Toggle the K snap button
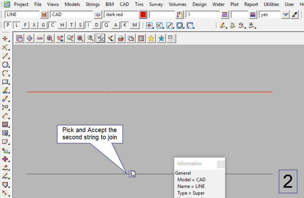This screenshot has width=304, height=198. tap(125, 25)
